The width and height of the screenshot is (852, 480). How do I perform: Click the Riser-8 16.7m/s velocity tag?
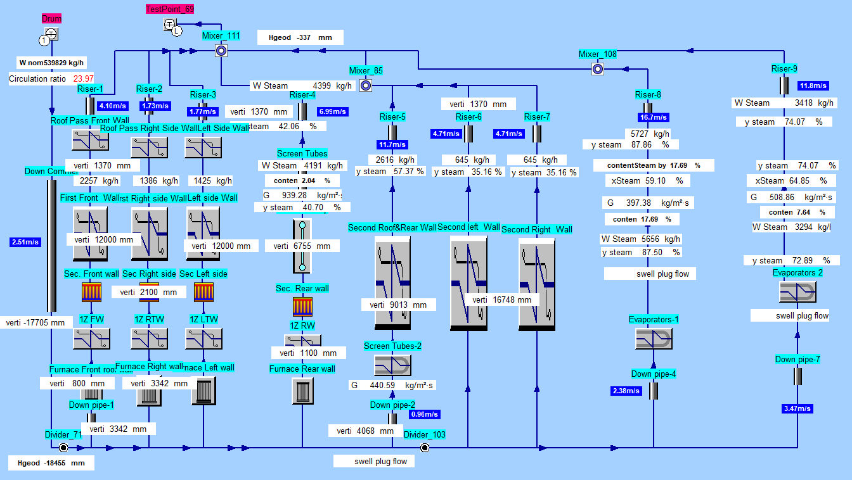(x=652, y=117)
